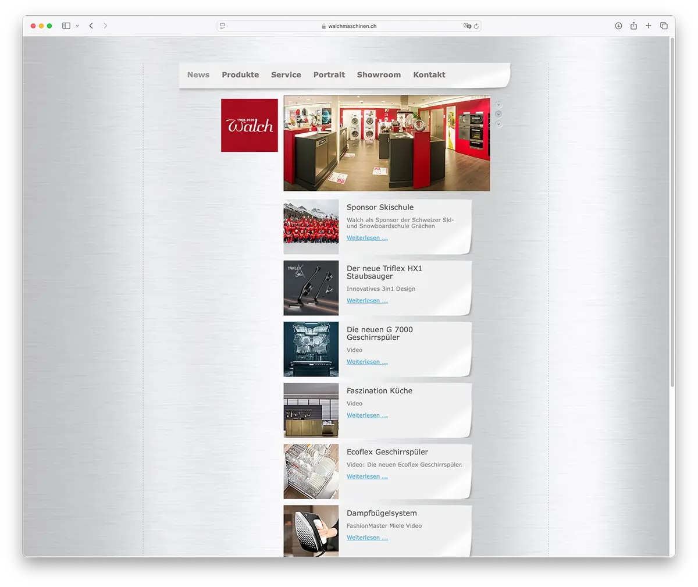The image size is (698, 587).
Task: Select the third slideshow indicator button
Action: point(498,124)
